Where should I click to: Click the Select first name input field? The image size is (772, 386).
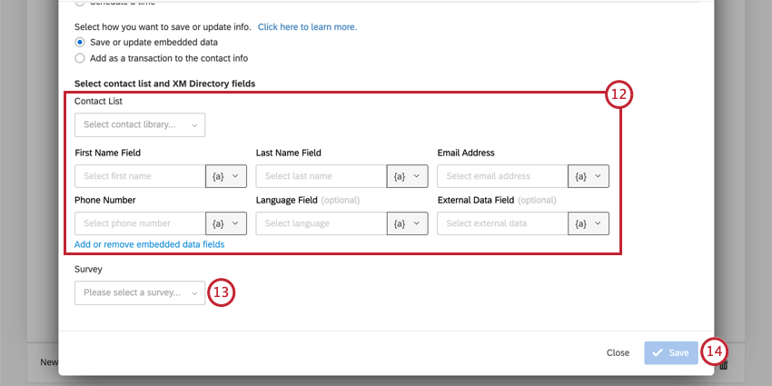(x=140, y=176)
